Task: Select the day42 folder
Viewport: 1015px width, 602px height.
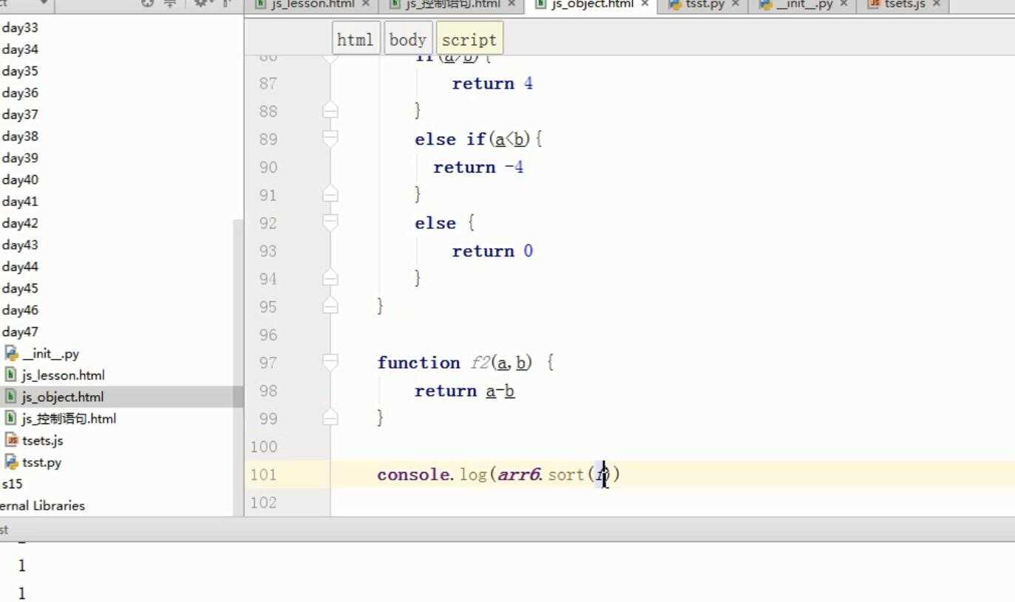Action: 20,223
